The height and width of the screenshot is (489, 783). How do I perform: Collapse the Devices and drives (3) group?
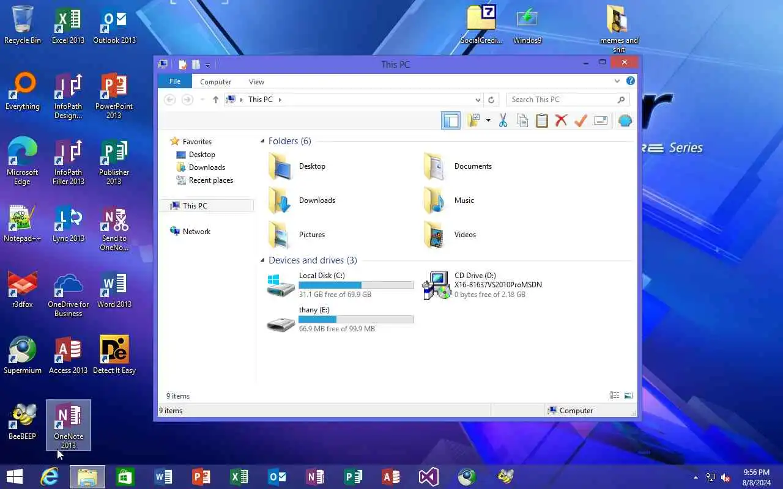tap(262, 260)
